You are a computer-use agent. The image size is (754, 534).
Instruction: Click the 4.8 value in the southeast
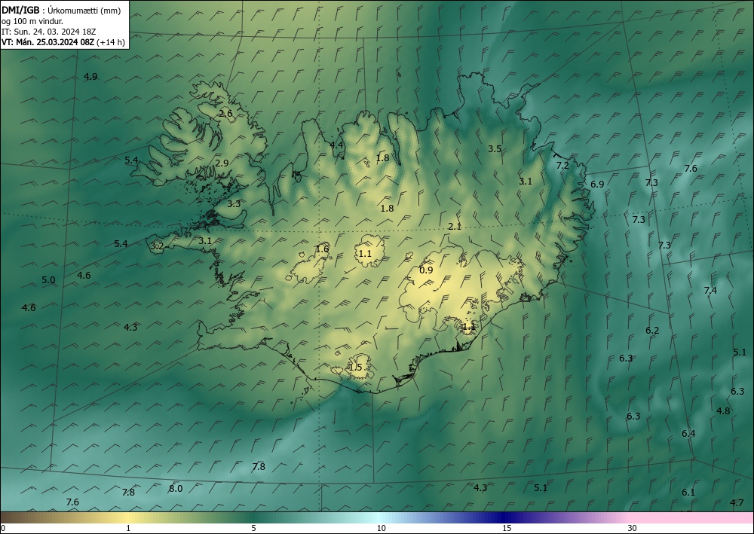tap(723, 411)
